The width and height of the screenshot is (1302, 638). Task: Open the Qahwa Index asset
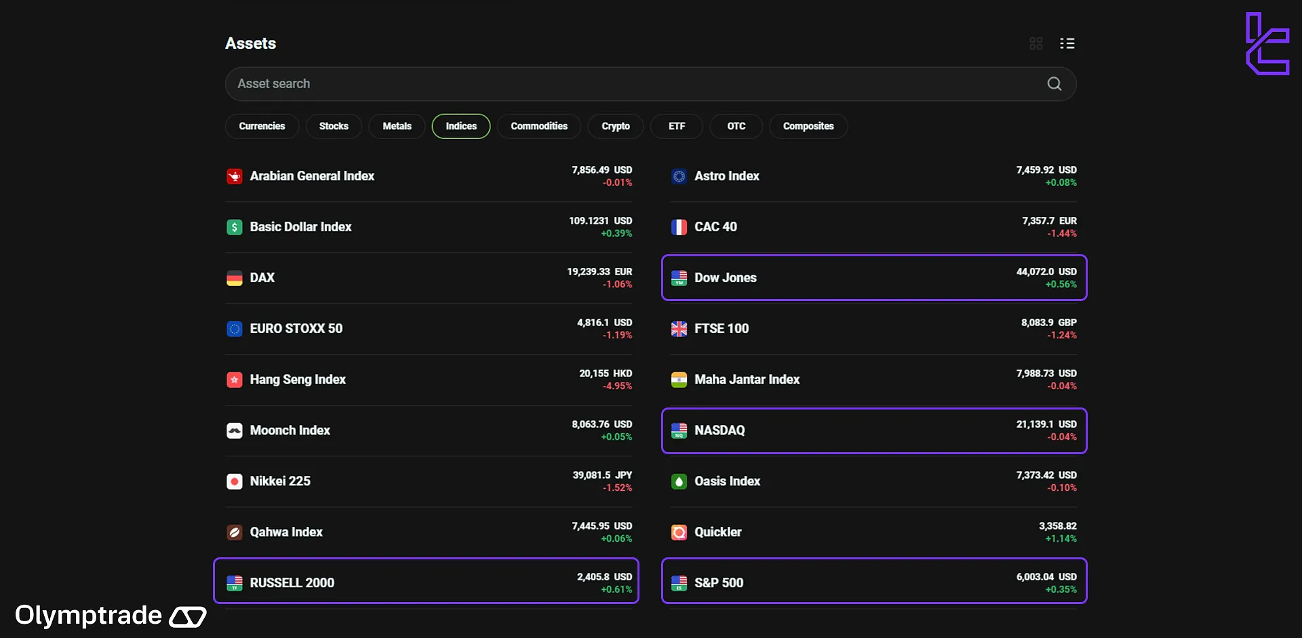tap(429, 532)
